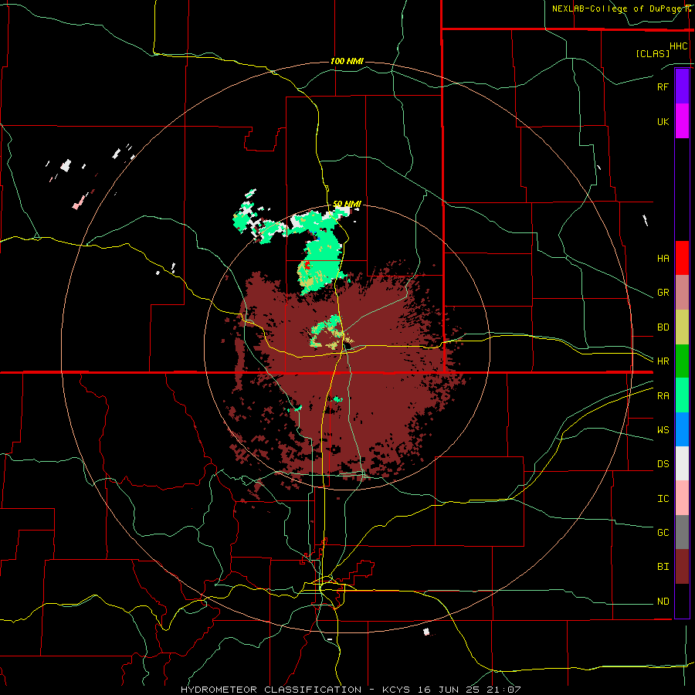Click the IC legend label
Image resolution: width=695 pixels, height=695 pixels.
click(663, 499)
